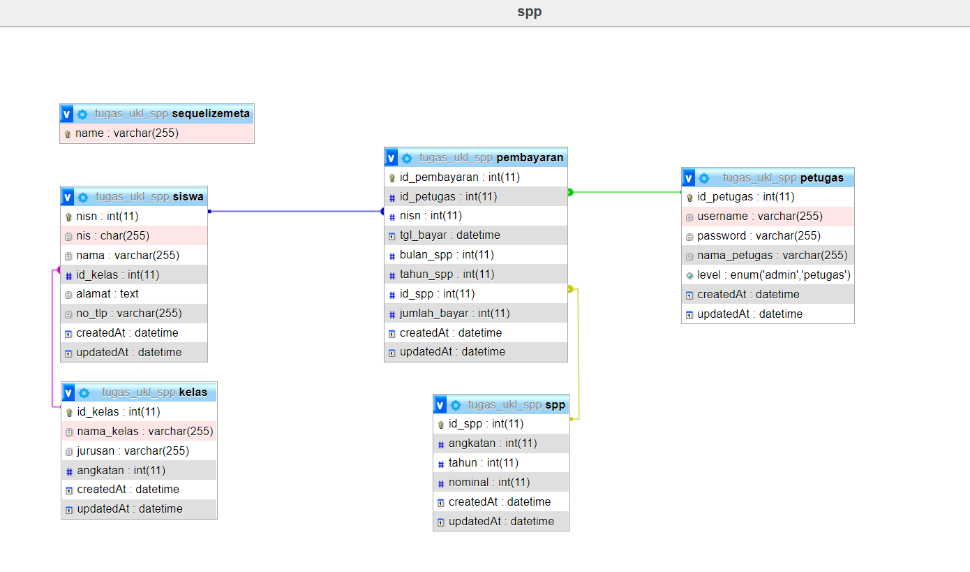Collapse the kelas table with its V toggle

click(68, 393)
